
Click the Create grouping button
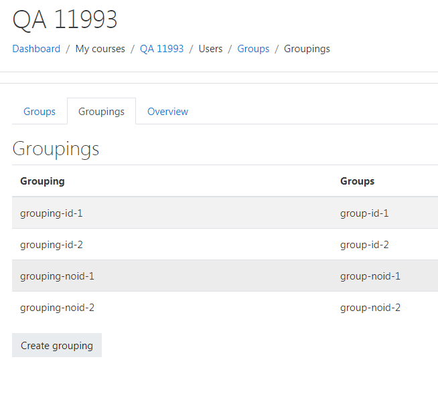click(x=57, y=345)
